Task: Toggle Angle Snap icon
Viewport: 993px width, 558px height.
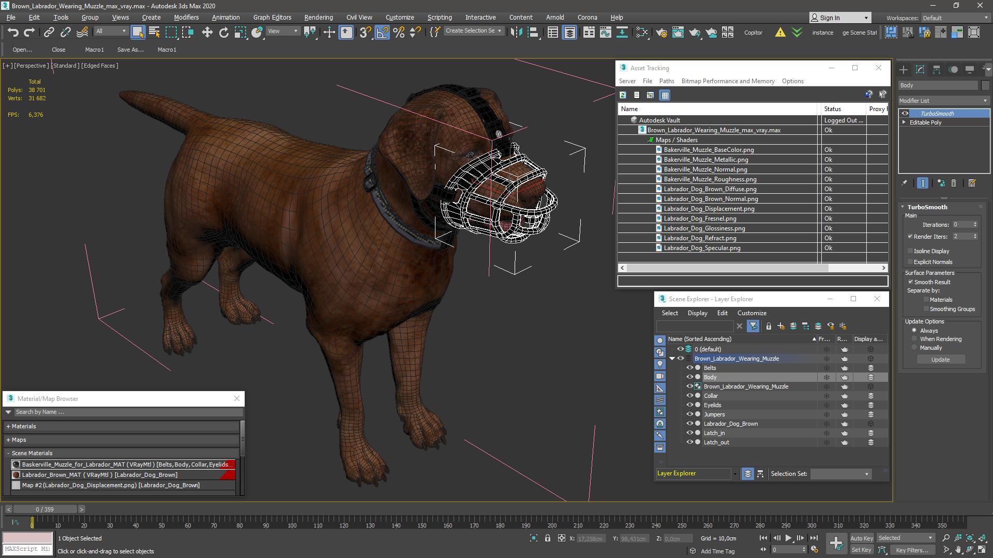Action: 382,32
